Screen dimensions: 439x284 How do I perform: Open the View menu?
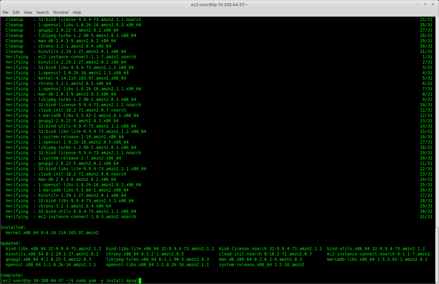tap(28, 12)
